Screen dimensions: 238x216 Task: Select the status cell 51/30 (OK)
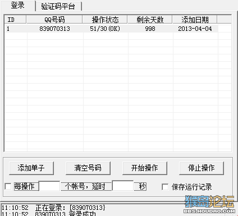coord(105,29)
